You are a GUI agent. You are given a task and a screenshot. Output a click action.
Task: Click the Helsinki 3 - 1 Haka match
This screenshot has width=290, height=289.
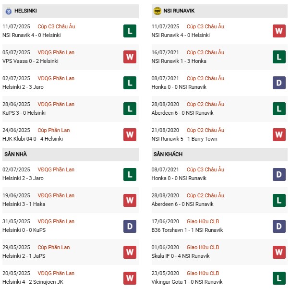27,204
